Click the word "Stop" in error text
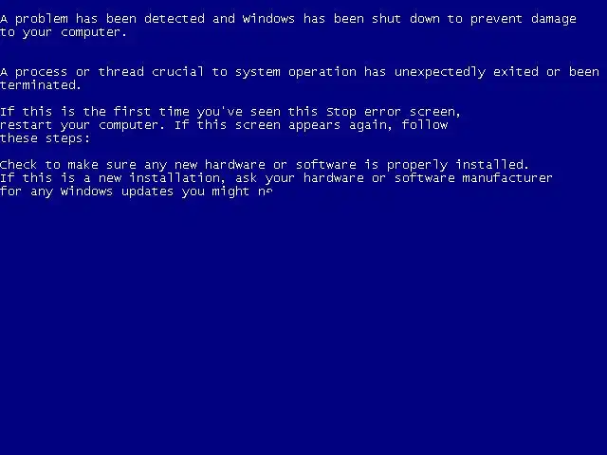The width and height of the screenshot is (607, 455). tap(341, 113)
